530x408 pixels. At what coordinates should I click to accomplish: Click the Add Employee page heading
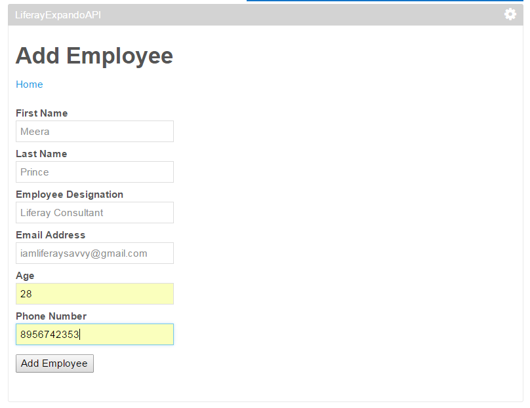94,56
